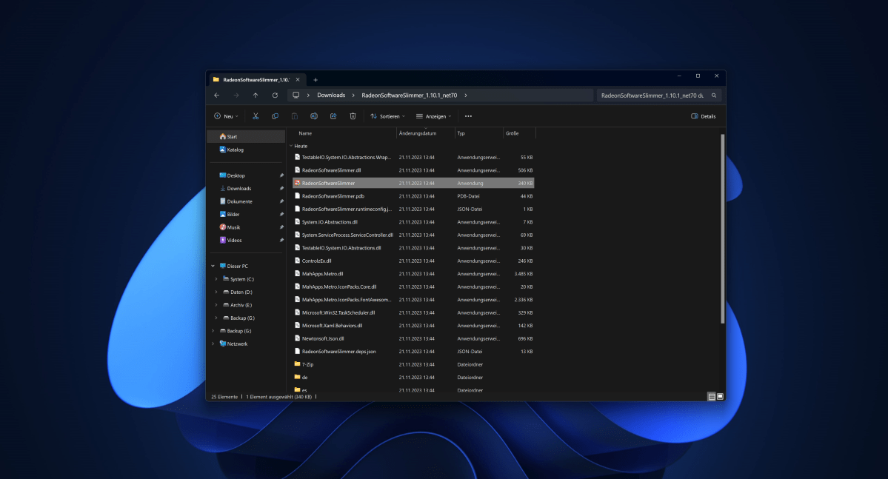The height and width of the screenshot is (479, 888).
Task: Open chevron dropdown after Downloads breadcrumb
Action: [x=353, y=96]
